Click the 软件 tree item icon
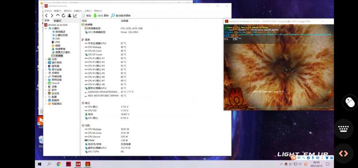The width and height of the screenshot is (358, 168). [x=49, y=90]
